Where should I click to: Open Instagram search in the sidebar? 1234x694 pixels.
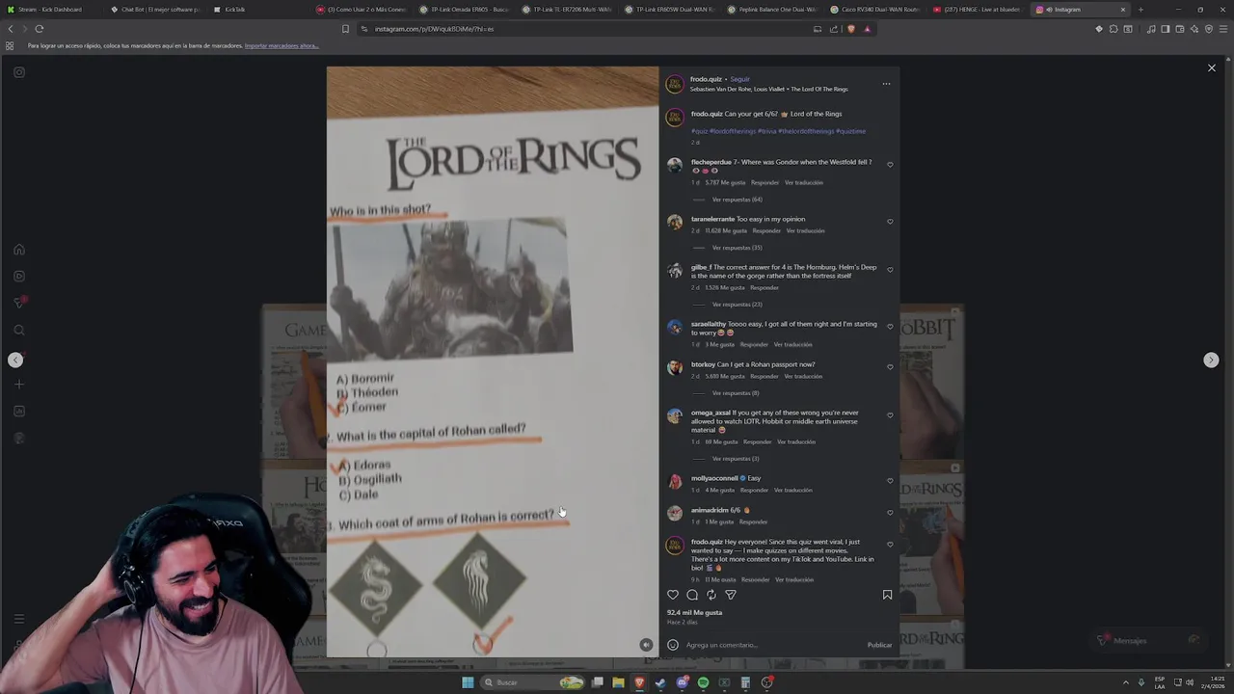pyautogui.click(x=19, y=331)
